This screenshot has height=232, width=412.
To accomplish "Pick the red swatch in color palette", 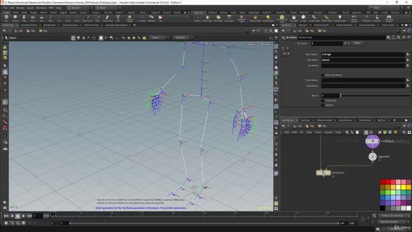I will point(388,182).
